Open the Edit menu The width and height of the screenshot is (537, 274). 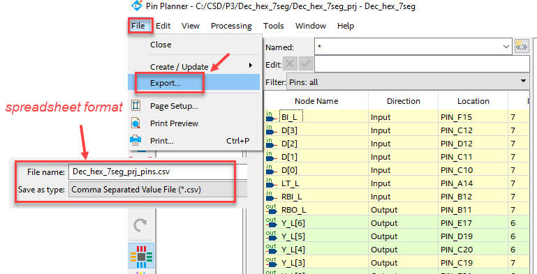163,26
